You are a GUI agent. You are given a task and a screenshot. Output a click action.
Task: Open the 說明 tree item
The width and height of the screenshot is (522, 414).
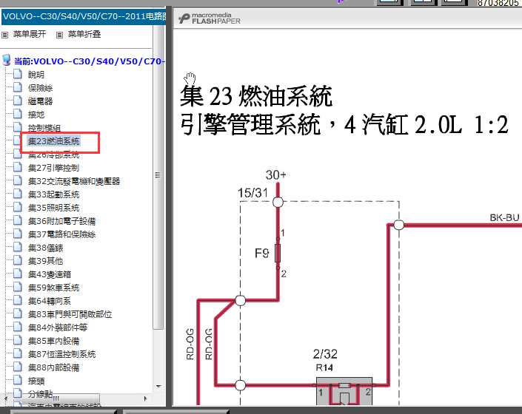click(x=36, y=75)
